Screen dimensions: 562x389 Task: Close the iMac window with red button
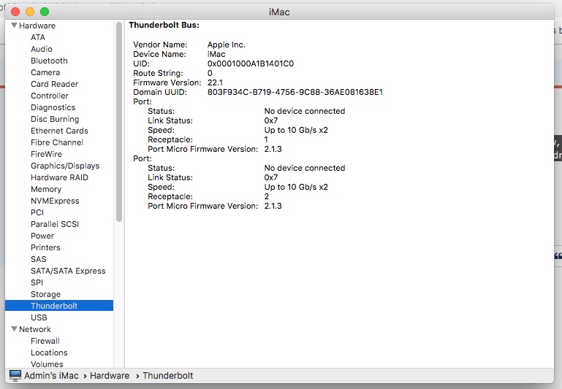[15, 12]
